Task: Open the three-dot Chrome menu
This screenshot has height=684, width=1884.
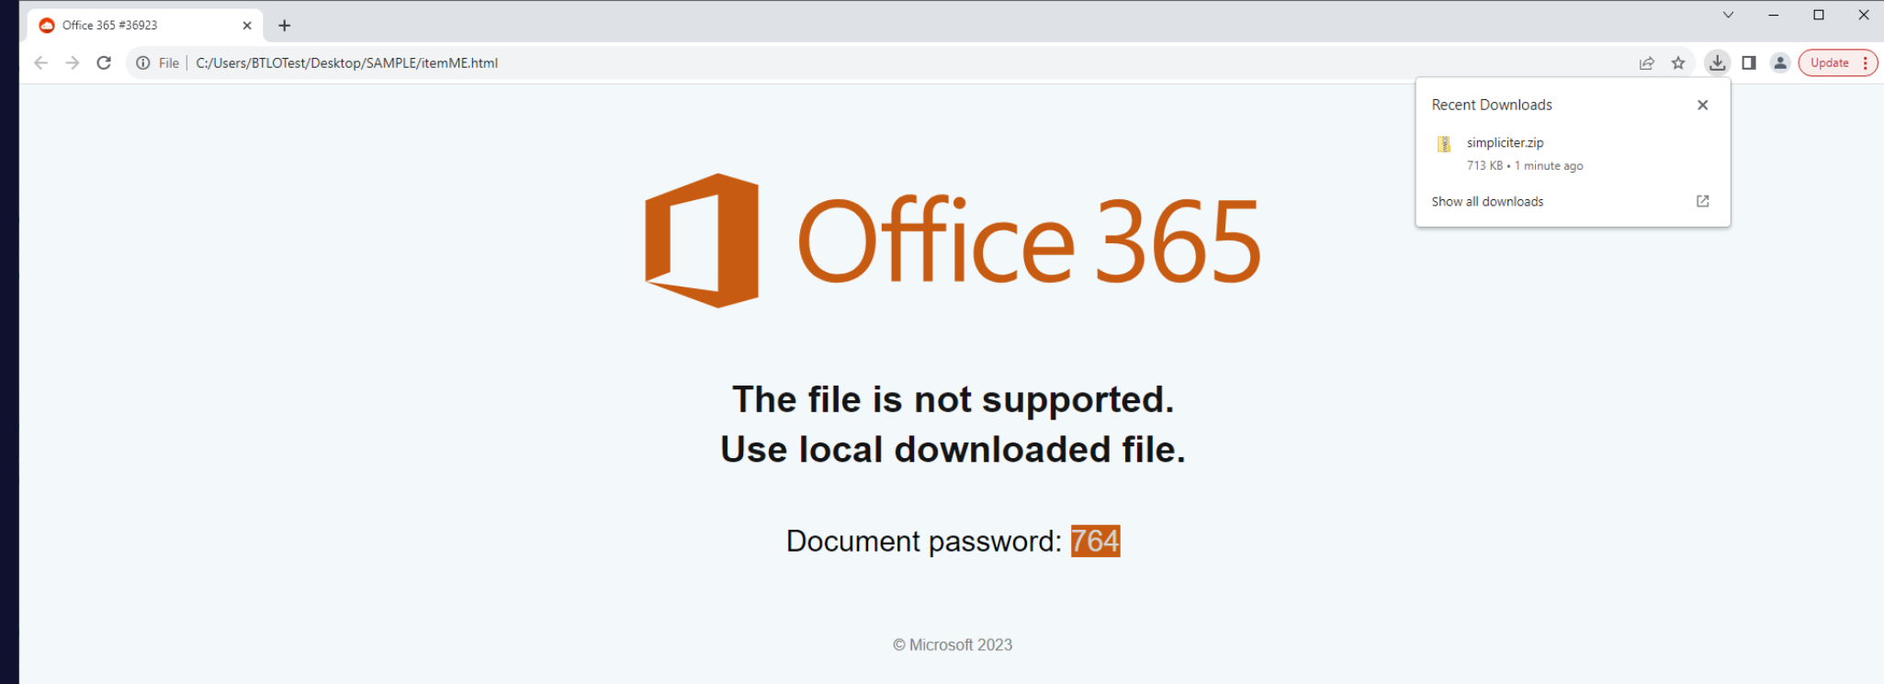Action: point(1865,63)
